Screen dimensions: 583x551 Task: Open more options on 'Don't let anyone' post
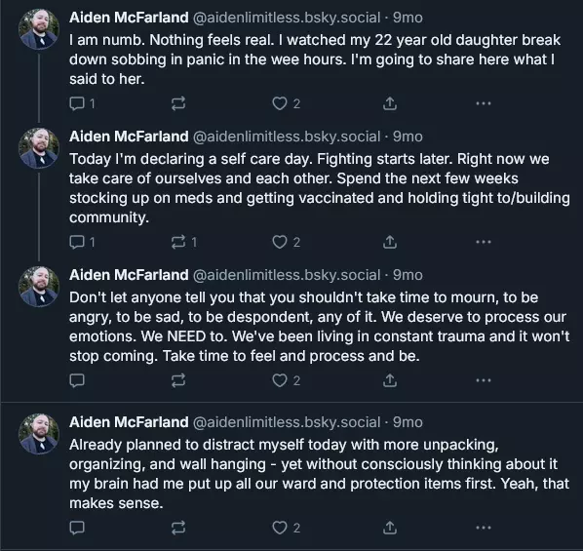[484, 380]
